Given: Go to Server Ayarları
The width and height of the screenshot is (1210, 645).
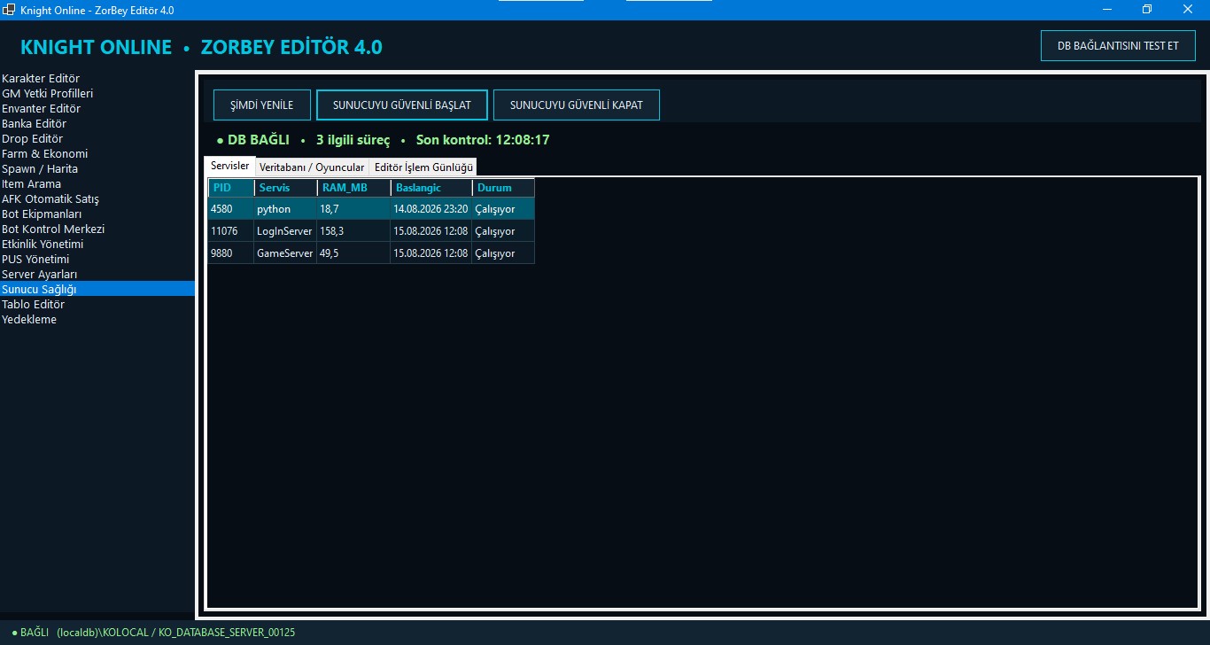Looking at the screenshot, I should (97, 274).
